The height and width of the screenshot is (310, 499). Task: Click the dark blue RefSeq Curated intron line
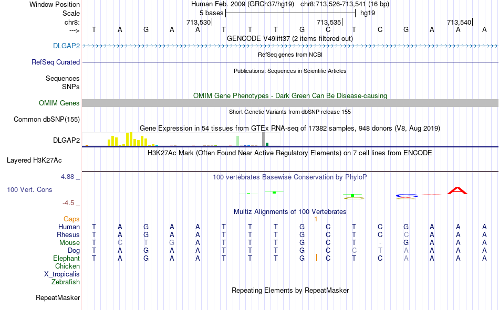[x=290, y=62]
